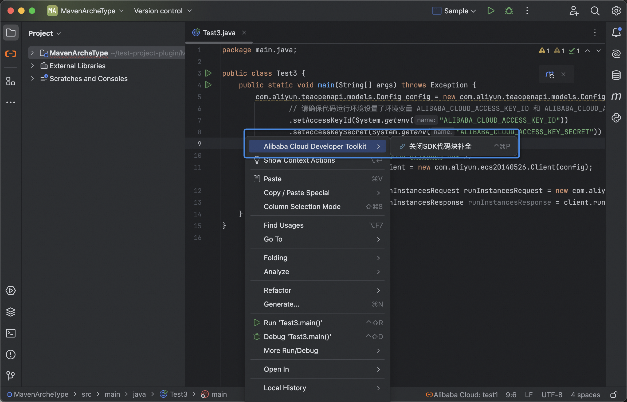Open Local History submenu
The image size is (627, 402).
pos(317,388)
